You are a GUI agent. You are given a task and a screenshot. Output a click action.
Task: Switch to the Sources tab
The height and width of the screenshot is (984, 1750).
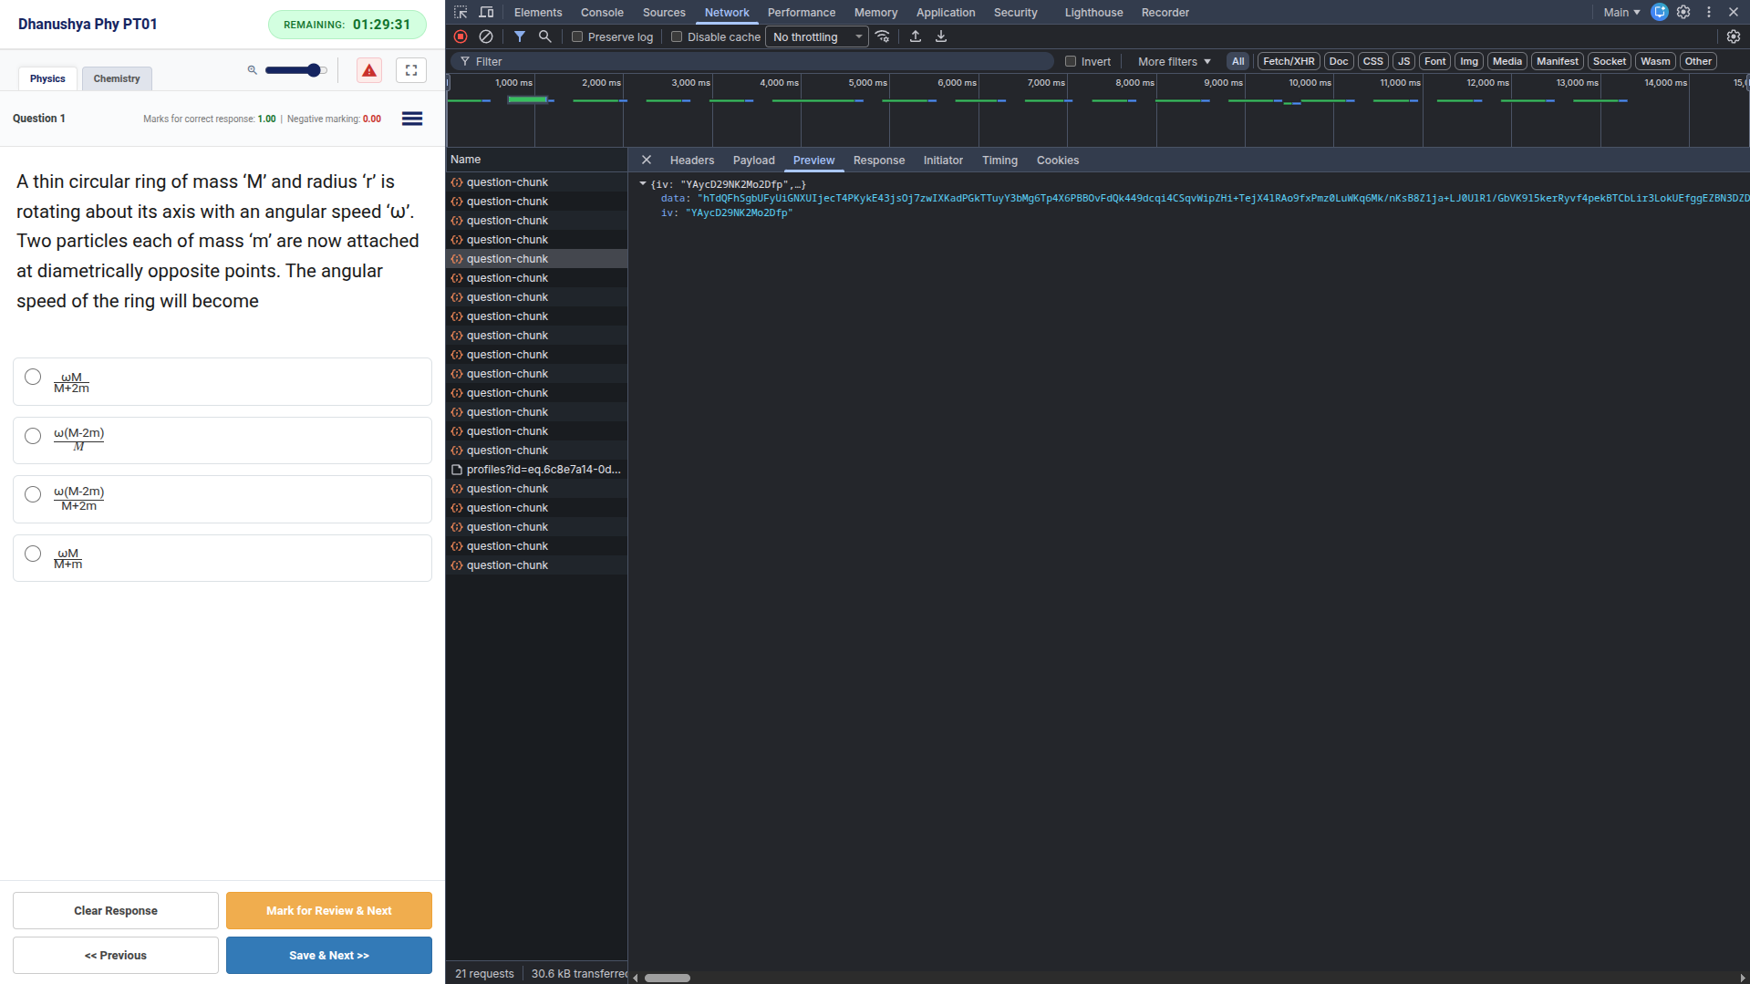pyautogui.click(x=664, y=12)
